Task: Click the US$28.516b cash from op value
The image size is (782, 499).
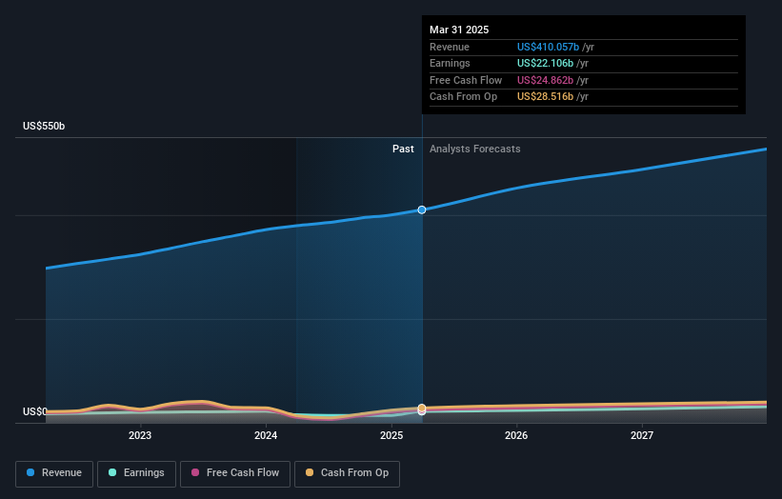Action: pos(545,97)
